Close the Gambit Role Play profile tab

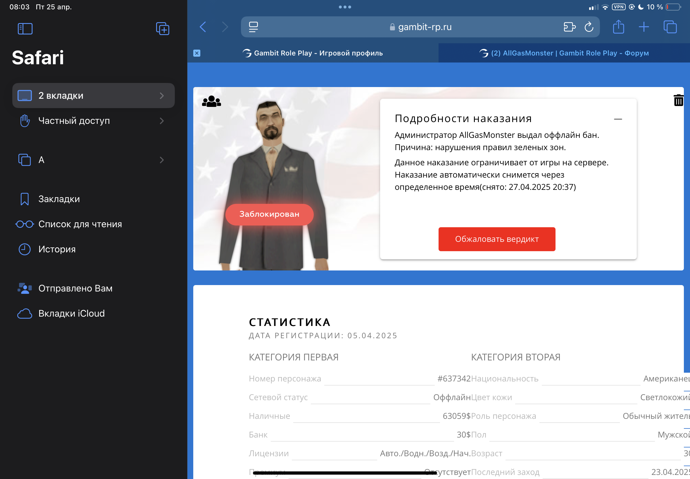197,53
